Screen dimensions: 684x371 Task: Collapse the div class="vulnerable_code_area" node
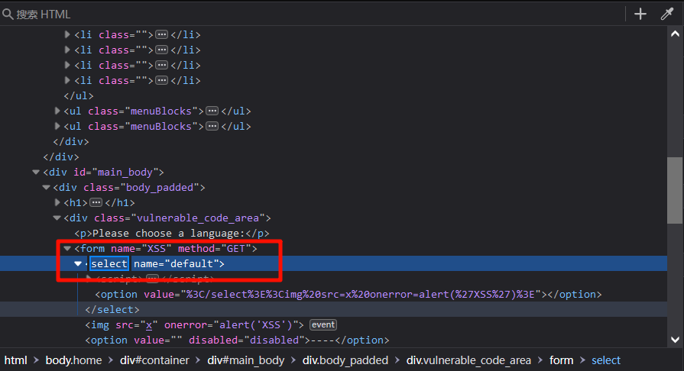[57, 218]
